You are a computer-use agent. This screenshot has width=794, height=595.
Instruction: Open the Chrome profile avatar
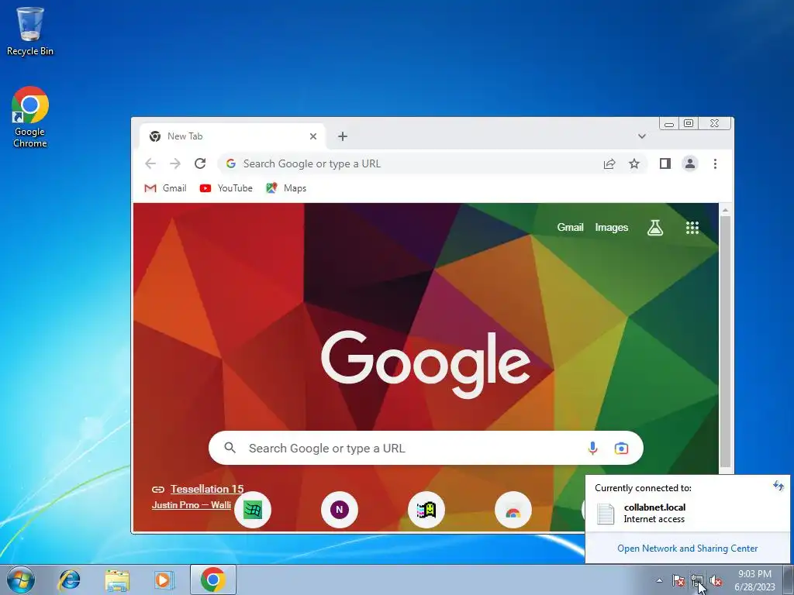(689, 163)
